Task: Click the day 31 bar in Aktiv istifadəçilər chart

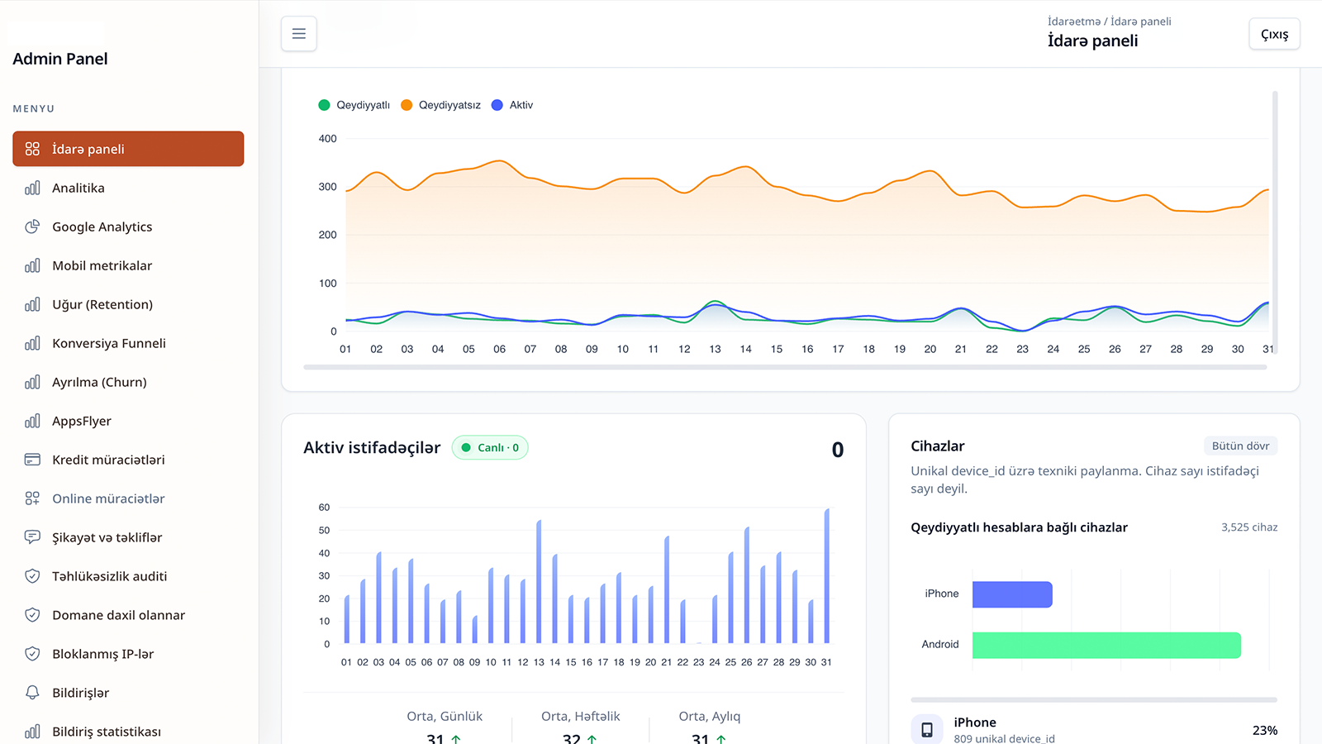Action: coord(826,576)
